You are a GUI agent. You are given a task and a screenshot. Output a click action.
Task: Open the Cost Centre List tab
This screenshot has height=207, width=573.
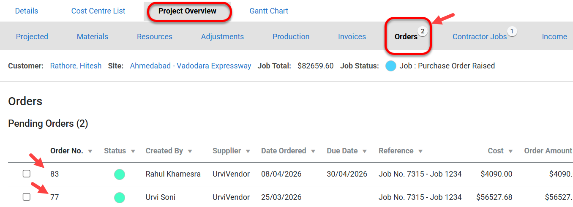coord(98,11)
